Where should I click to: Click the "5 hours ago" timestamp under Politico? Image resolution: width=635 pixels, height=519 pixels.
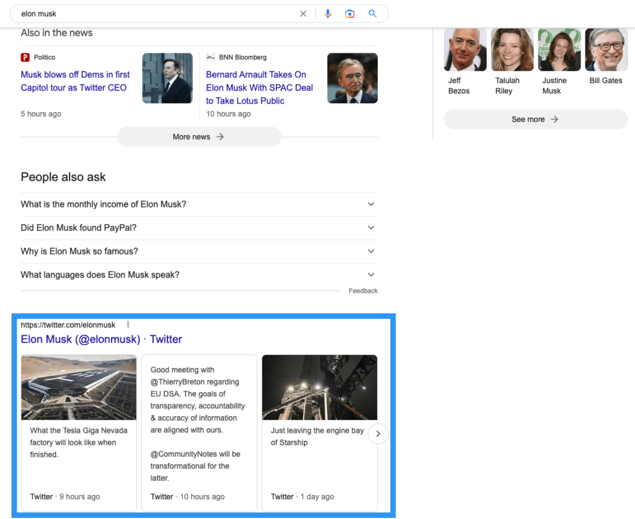click(41, 114)
